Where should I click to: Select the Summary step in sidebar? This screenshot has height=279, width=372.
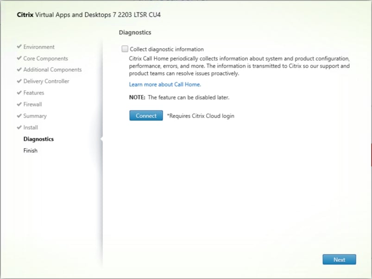36,116
